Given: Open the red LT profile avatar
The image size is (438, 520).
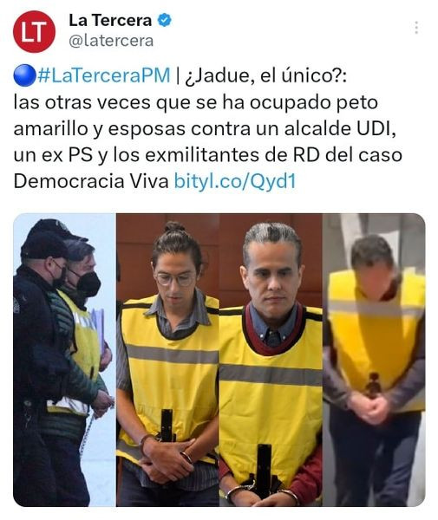Looking at the screenshot, I should point(34,31).
